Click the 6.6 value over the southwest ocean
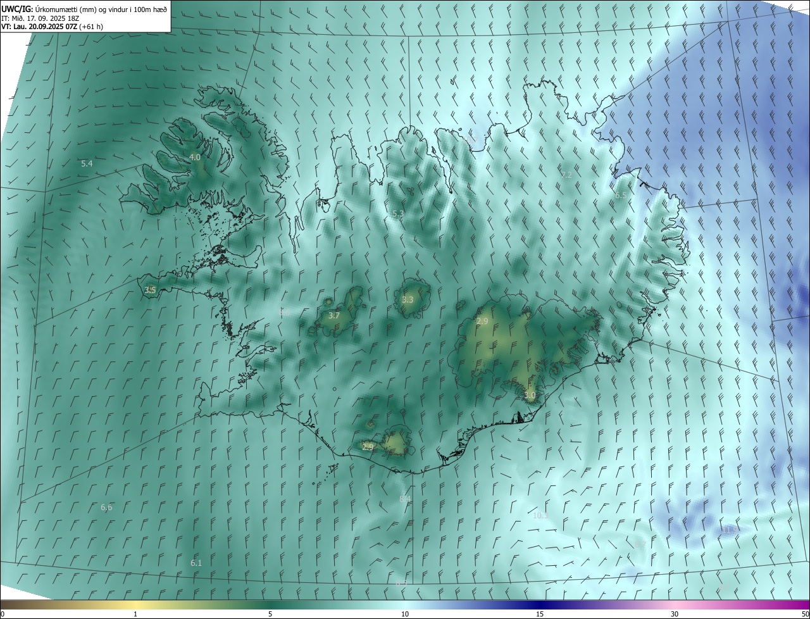Viewport: 810px width, 619px height. (x=106, y=508)
